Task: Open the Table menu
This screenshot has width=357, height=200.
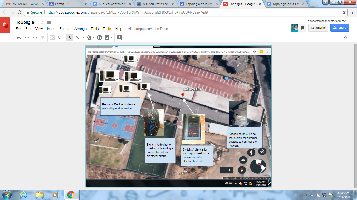Action: [107, 29]
